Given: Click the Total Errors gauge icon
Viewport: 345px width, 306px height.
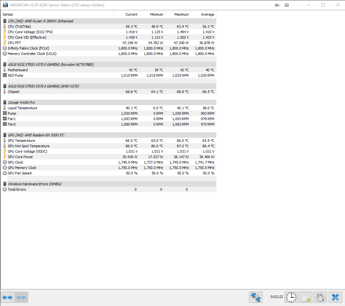Looking at the screenshot, I should pyautogui.click(x=4, y=189).
